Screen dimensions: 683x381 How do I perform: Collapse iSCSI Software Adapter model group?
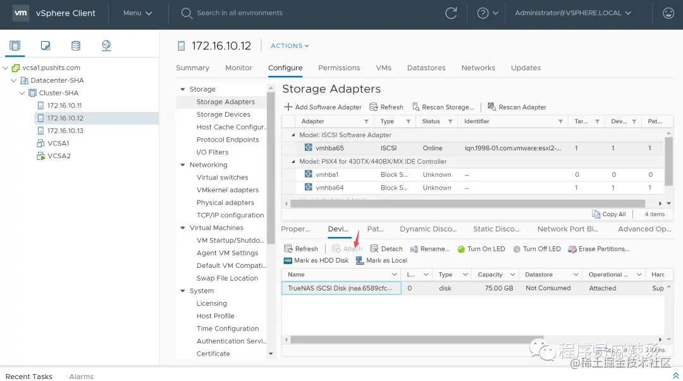[x=293, y=135]
